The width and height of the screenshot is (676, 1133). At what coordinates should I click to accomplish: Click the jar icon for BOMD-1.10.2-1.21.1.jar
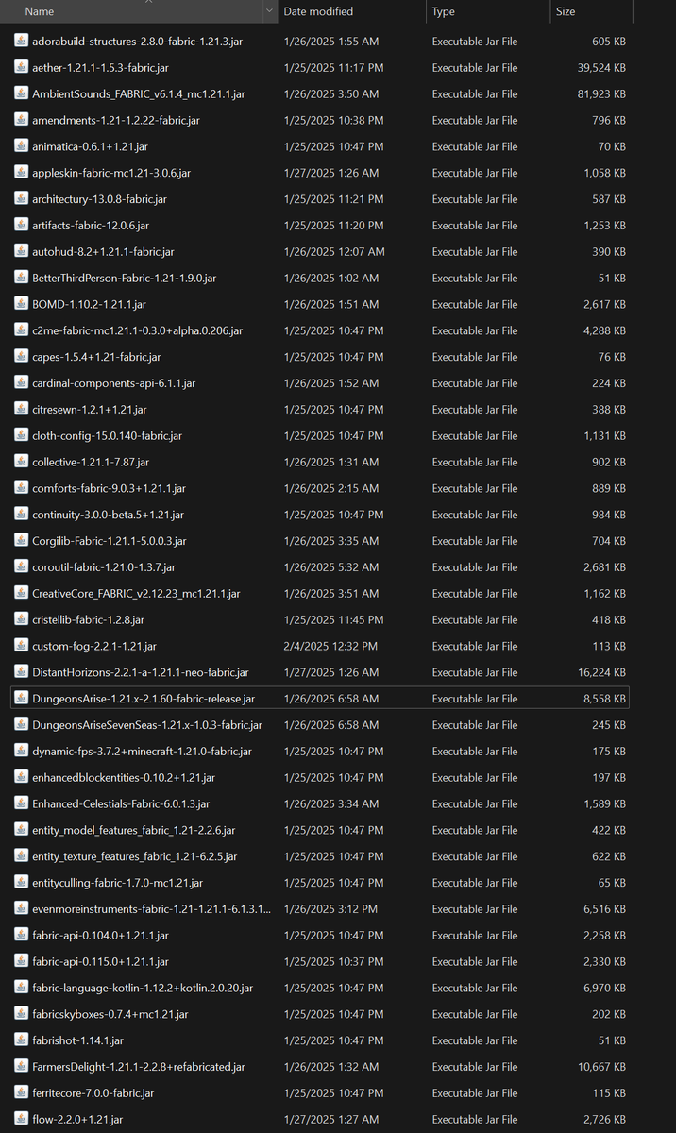point(22,304)
